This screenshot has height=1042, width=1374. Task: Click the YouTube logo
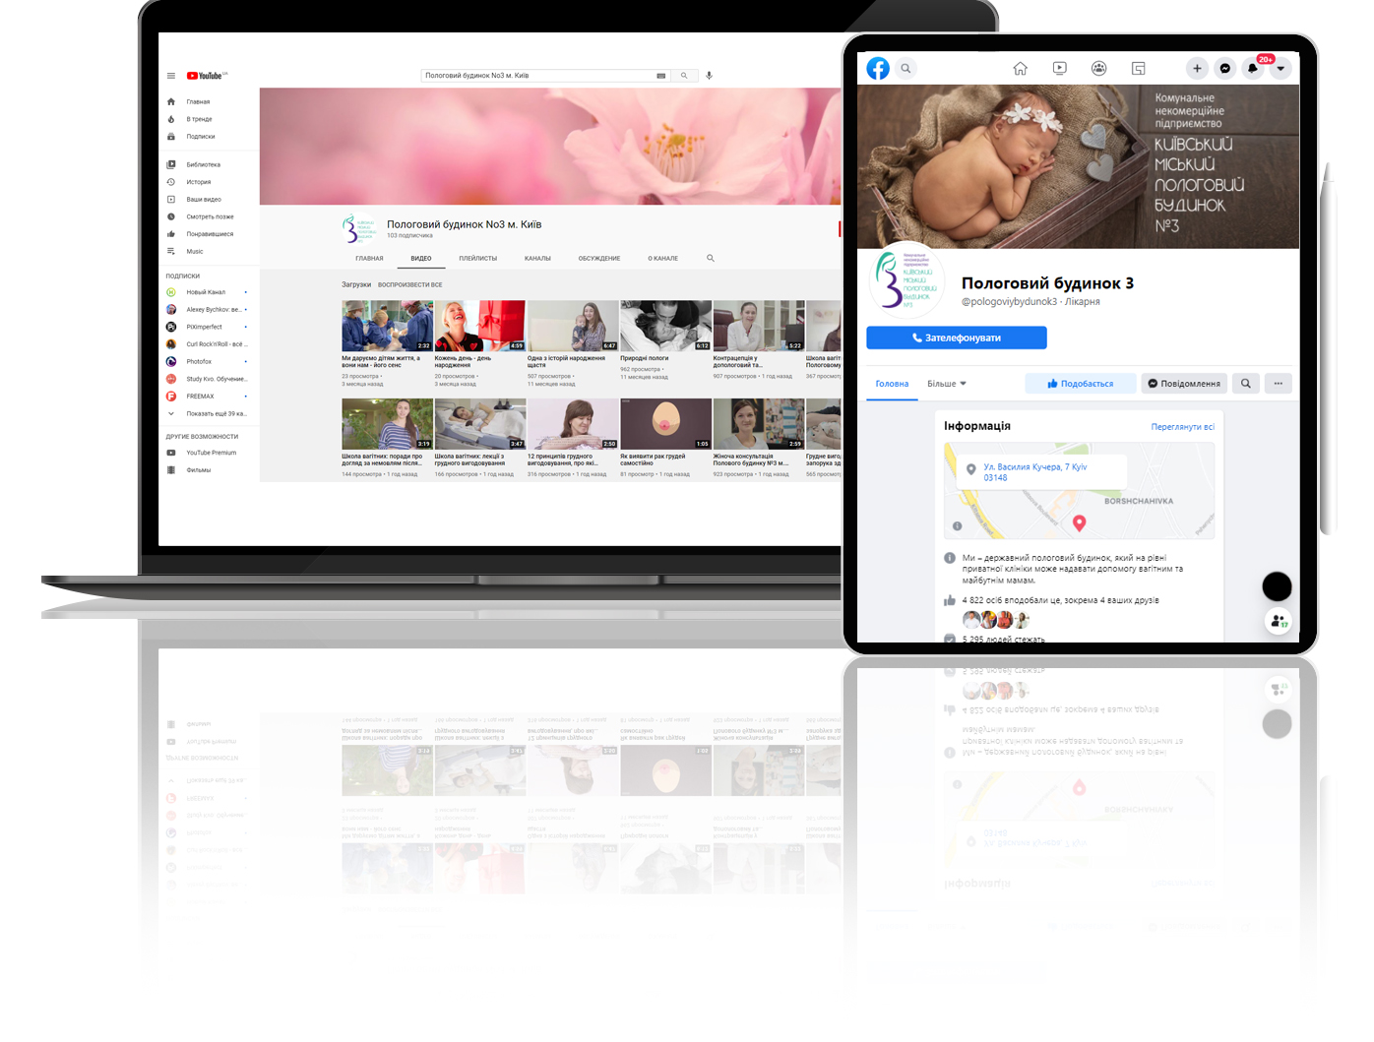pos(207,76)
